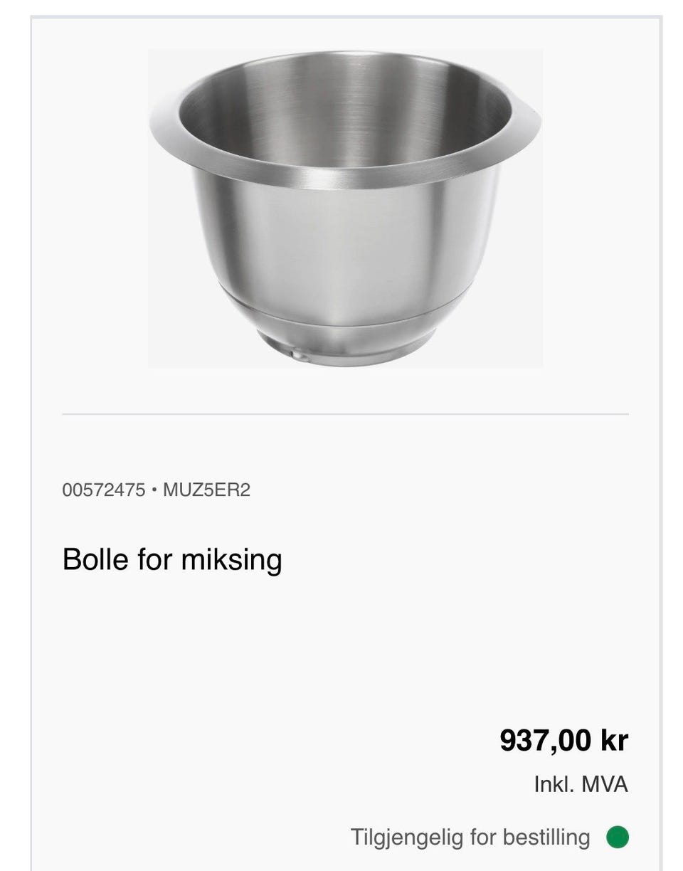Open the 'Bolle for miksing' product title
The width and height of the screenshot is (683, 871).
pyautogui.click(x=172, y=559)
